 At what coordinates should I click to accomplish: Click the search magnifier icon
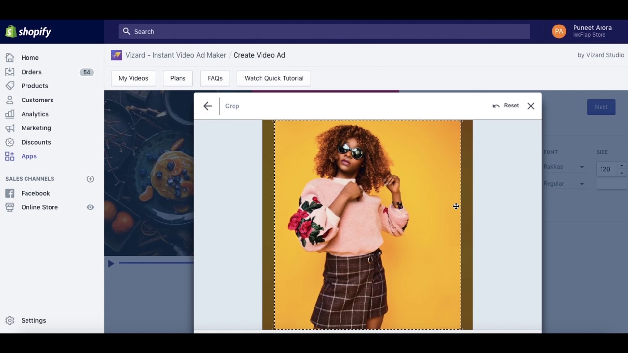pos(127,31)
